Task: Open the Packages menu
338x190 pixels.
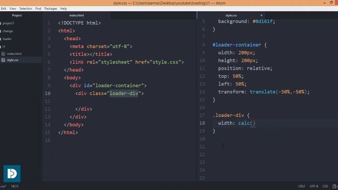Action: tap(51, 8)
